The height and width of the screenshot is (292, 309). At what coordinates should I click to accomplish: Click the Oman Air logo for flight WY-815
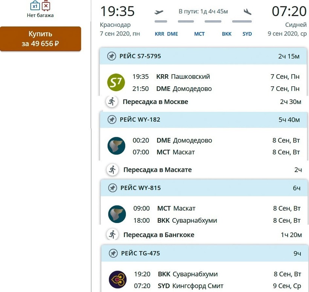[x=117, y=214]
